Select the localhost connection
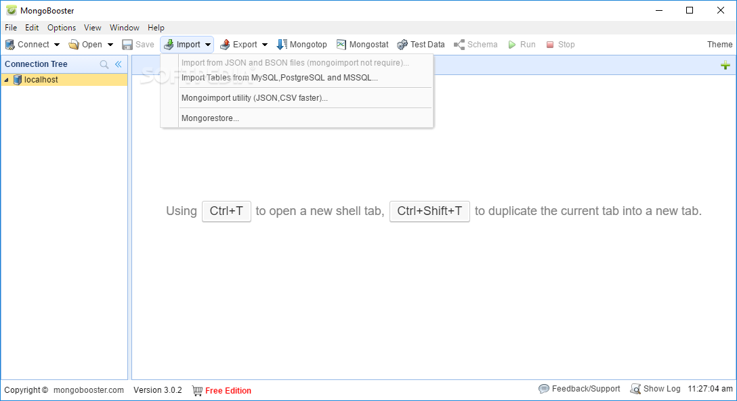 [64, 80]
